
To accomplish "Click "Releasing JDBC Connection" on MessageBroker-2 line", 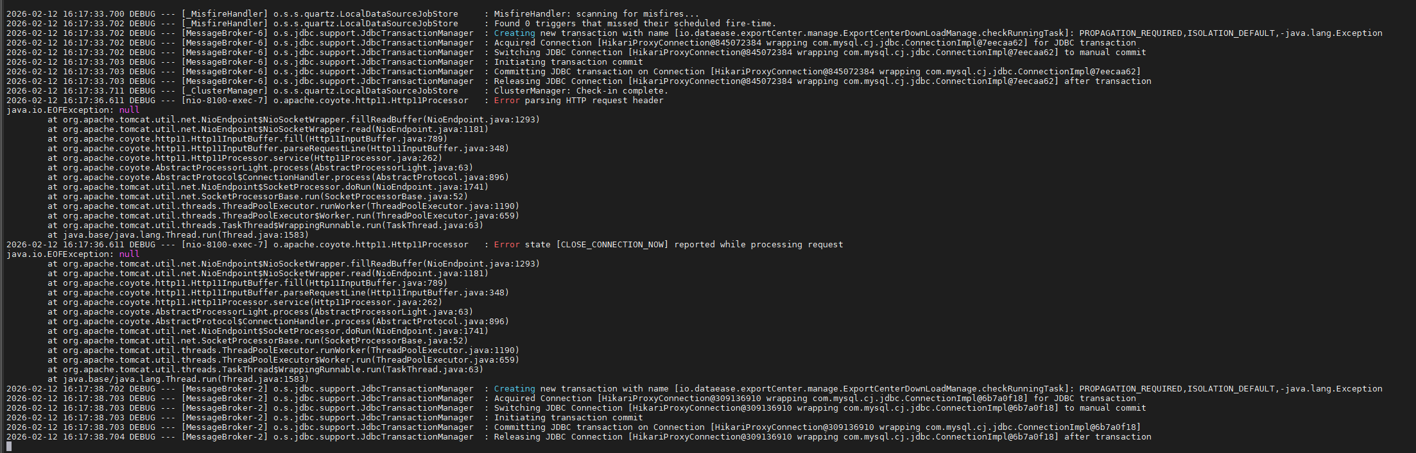I will pos(558,436).
